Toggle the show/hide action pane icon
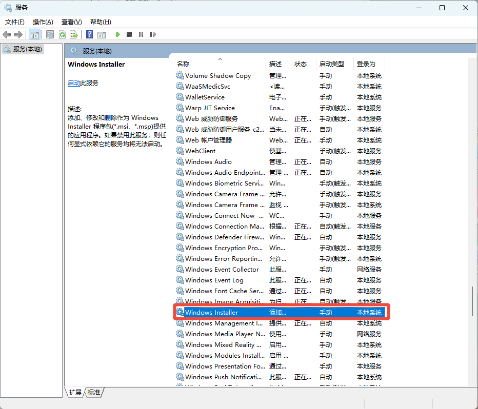The height and width of the screenshot is (409, 478). pyautogui.click(x=102, y=34)
